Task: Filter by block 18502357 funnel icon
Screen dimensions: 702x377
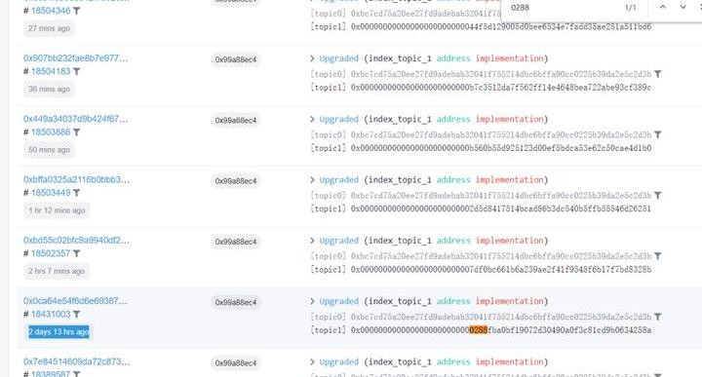Action: tap(77, 253)
